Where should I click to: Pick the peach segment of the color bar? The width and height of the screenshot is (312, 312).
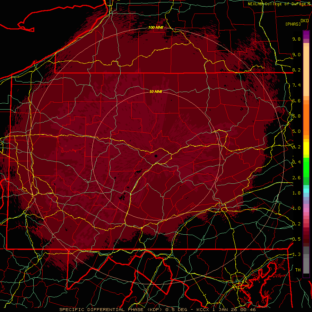tap(306, 72)
